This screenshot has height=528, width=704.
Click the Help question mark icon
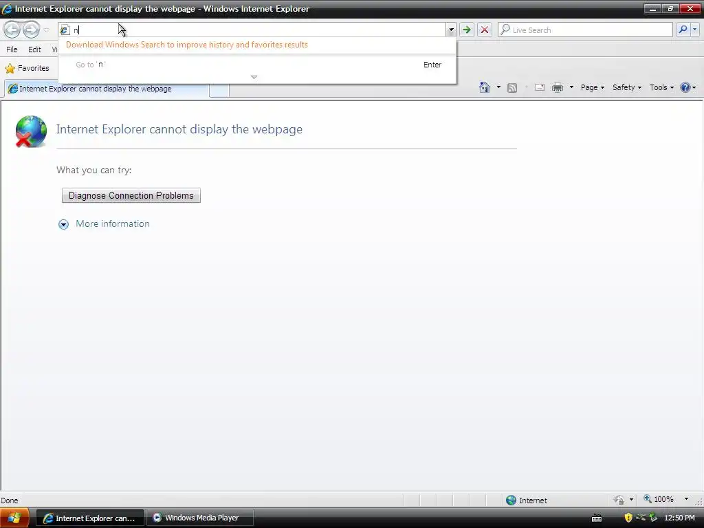[x=685, y=87]
